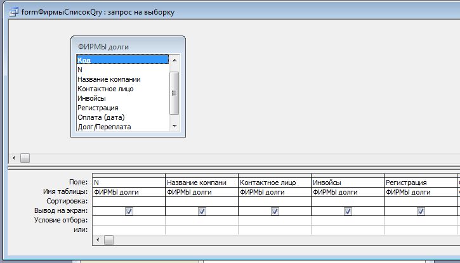Open the Сортировка cell under column N
460x263 pixels.
[129, 202]
